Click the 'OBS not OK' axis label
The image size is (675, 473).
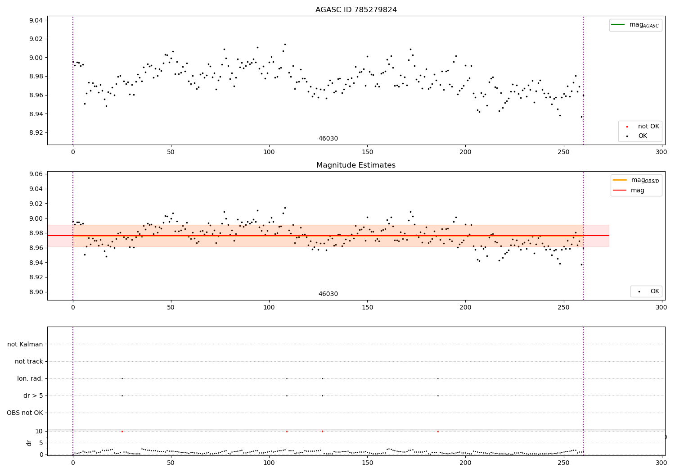(x=25, y=413)
